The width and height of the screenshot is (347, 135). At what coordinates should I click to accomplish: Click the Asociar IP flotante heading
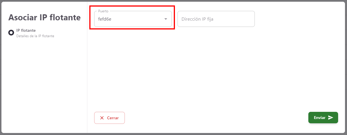(x=44, y=17)
